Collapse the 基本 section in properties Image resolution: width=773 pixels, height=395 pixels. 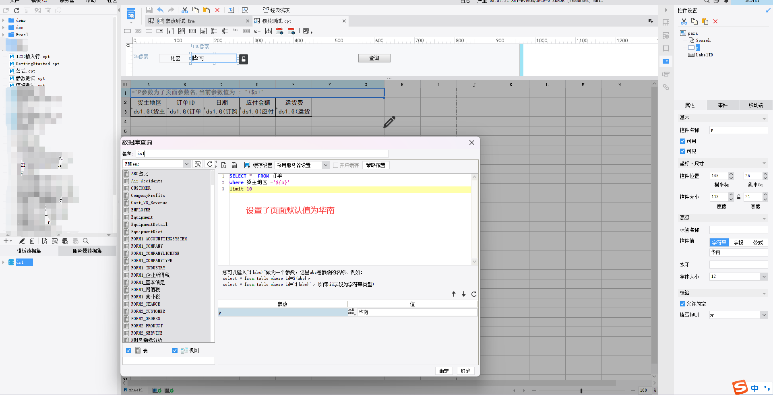764,118
